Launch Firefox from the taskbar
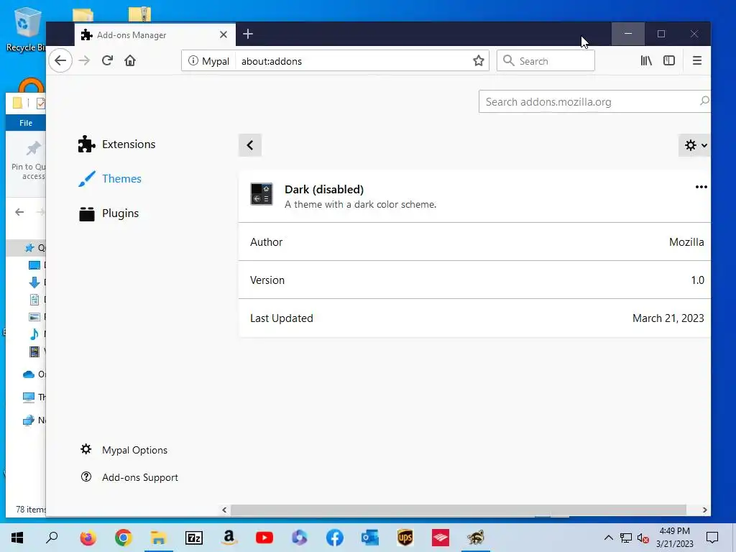 [88, 538]
